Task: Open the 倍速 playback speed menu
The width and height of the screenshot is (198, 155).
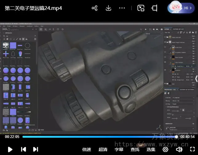Action: [x=87, y=149]
